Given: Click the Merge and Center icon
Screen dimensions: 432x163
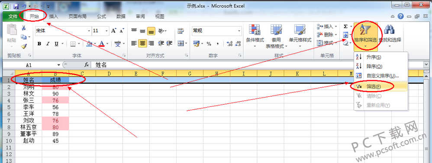Looking at the screenshot, I should (x=181, y=43).
